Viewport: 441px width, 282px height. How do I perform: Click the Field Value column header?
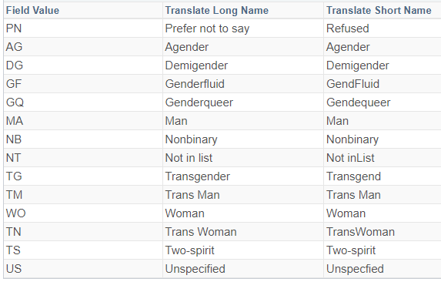(83, 11)
